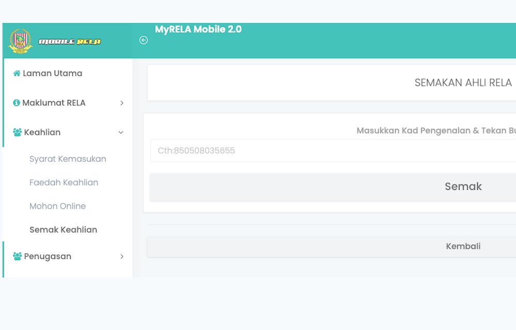Click the group icon beside Keahlian
This screenshot has height=330, width=516.
pyautogui.click(x=17, y=133)
